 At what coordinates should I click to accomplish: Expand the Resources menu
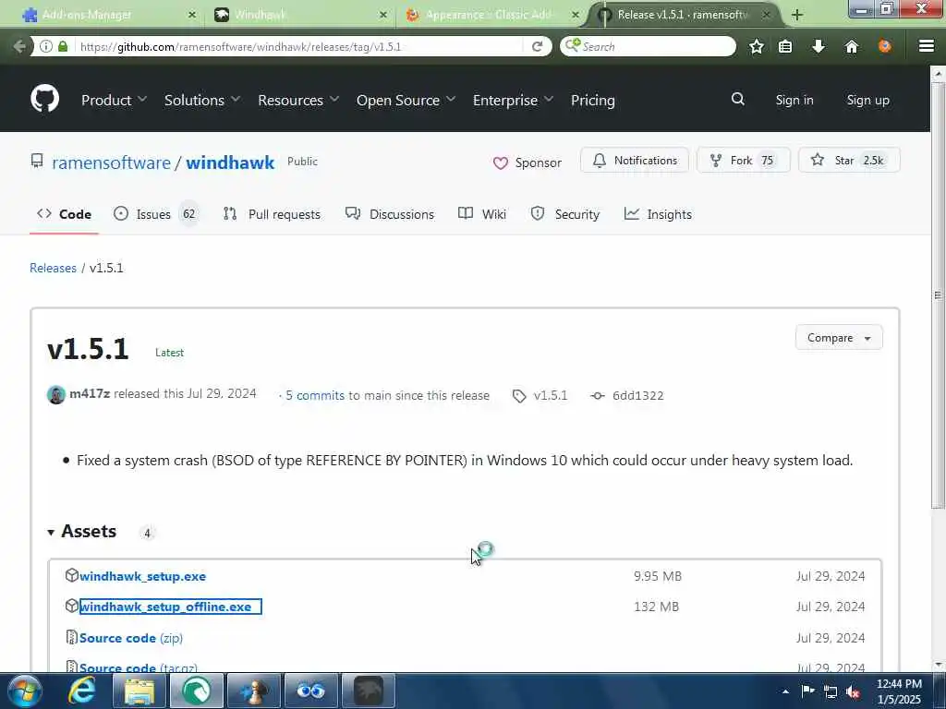pos(298,100)
